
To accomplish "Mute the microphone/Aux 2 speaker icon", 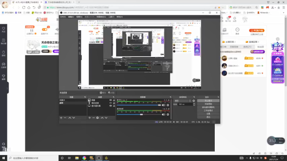I will click(x=164, y=105).
